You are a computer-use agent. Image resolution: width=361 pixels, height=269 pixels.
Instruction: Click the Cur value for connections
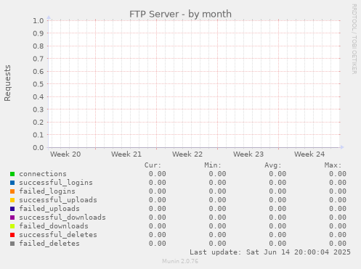click(x=158, y=174)
